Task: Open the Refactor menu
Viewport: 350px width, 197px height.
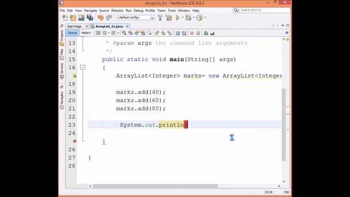Action: [x=117, y=10]
